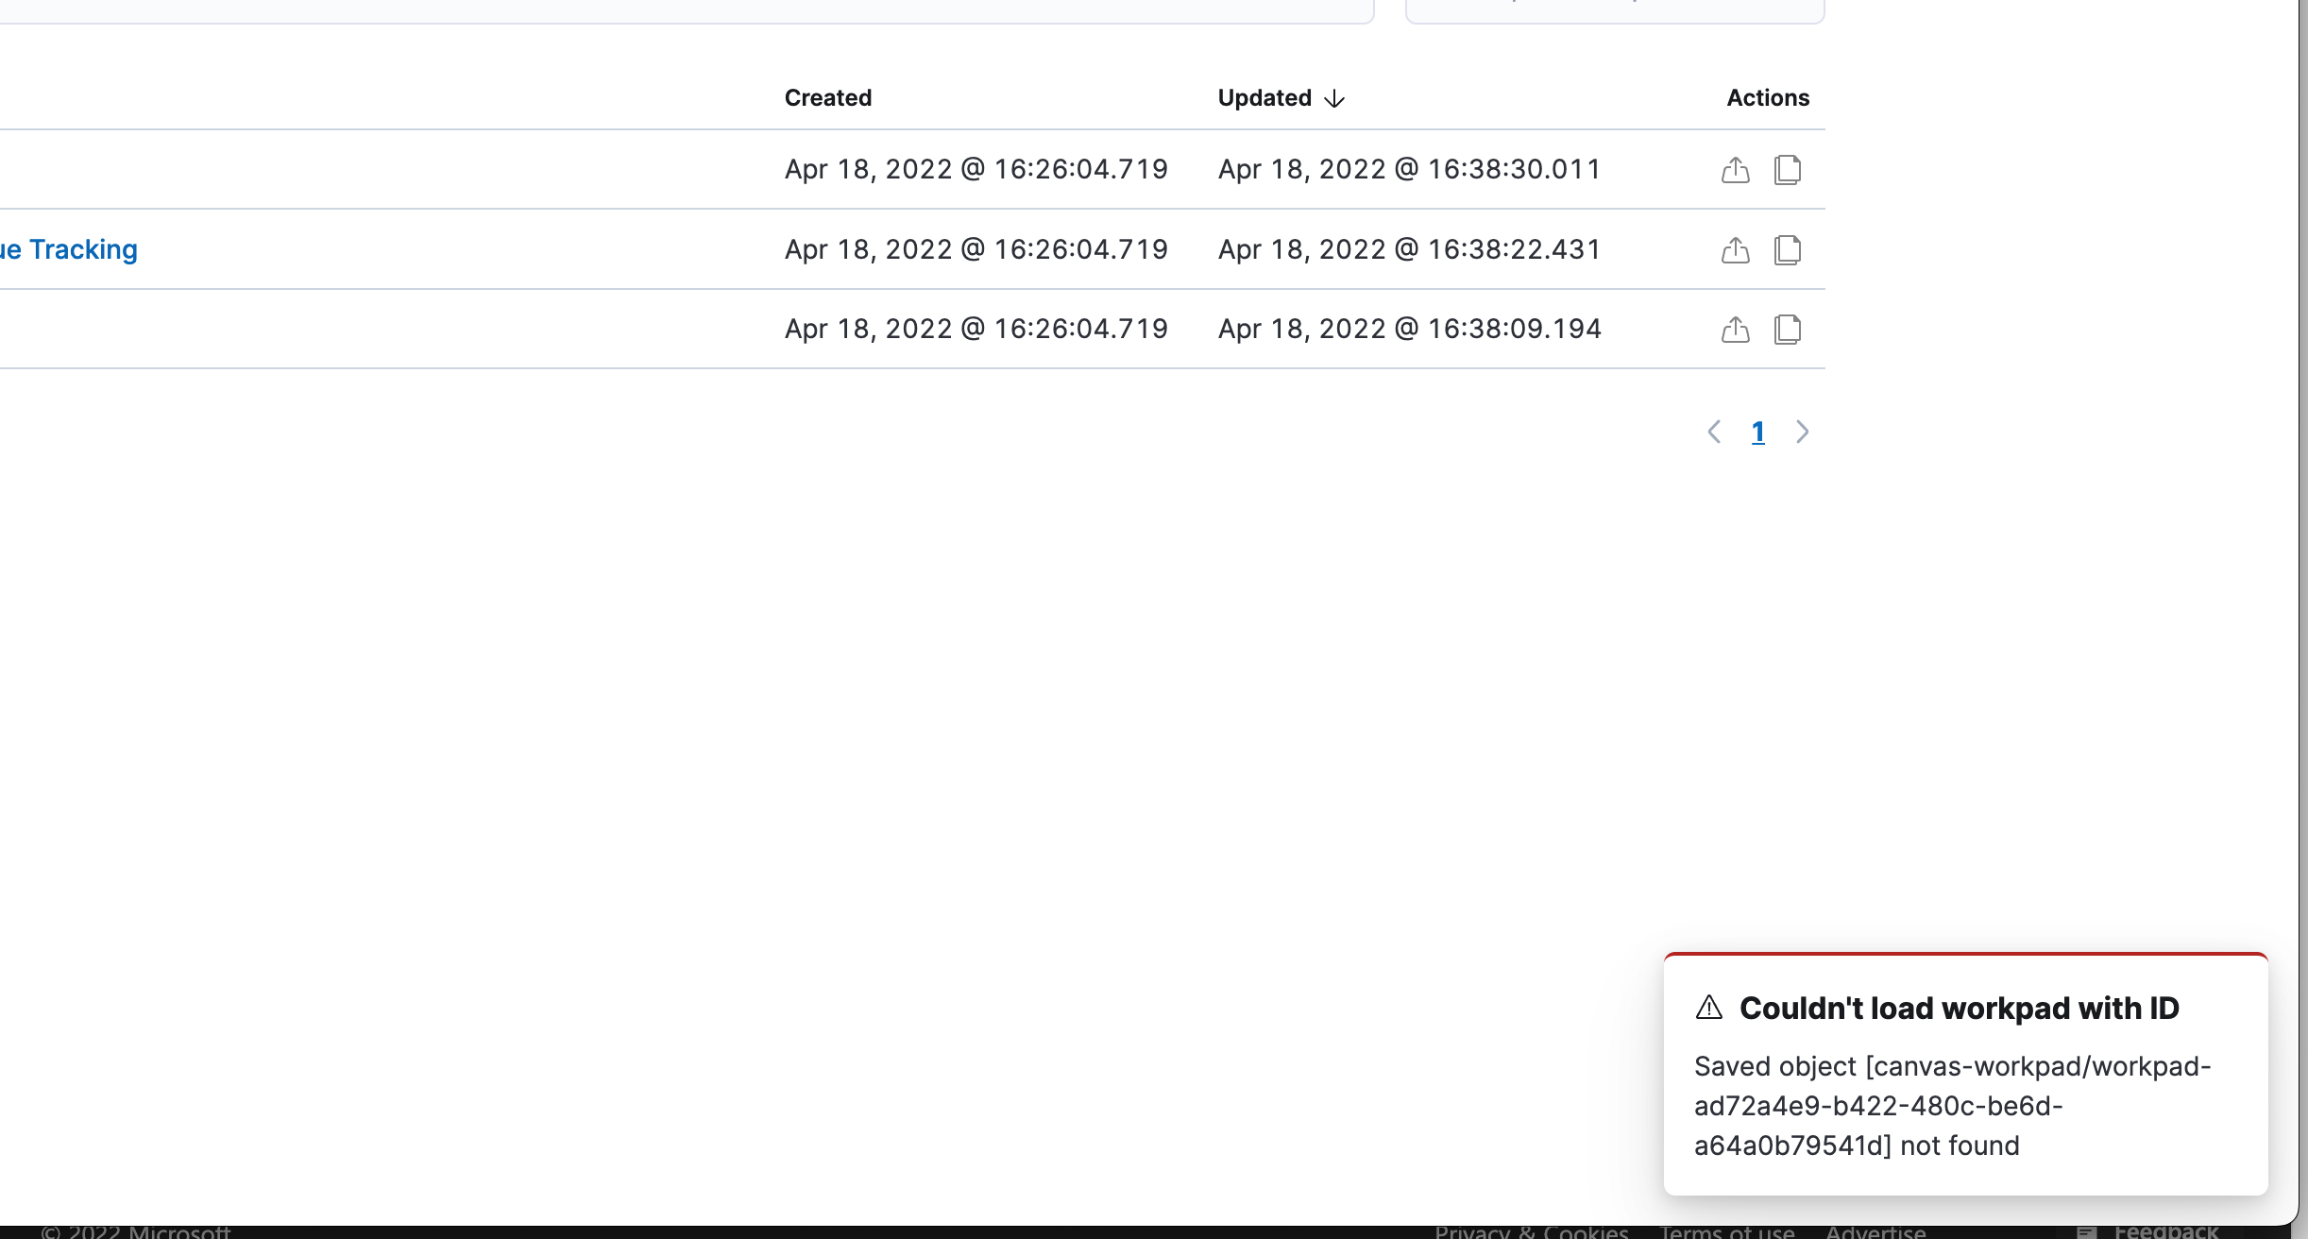Clone the third workpad using the copy icon
The width and height of the screenshot is (2308, 1239).
coord(1788,329)
